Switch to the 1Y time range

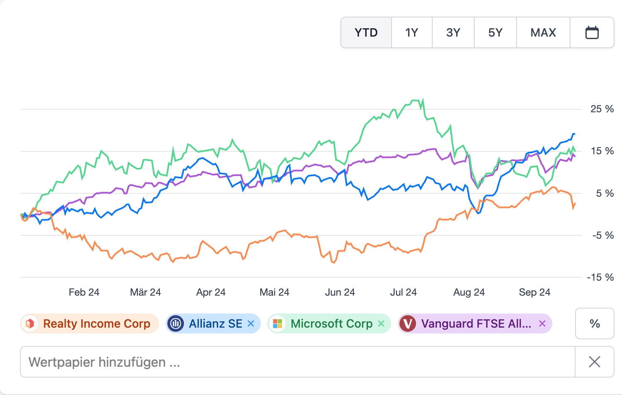(411, 32)
